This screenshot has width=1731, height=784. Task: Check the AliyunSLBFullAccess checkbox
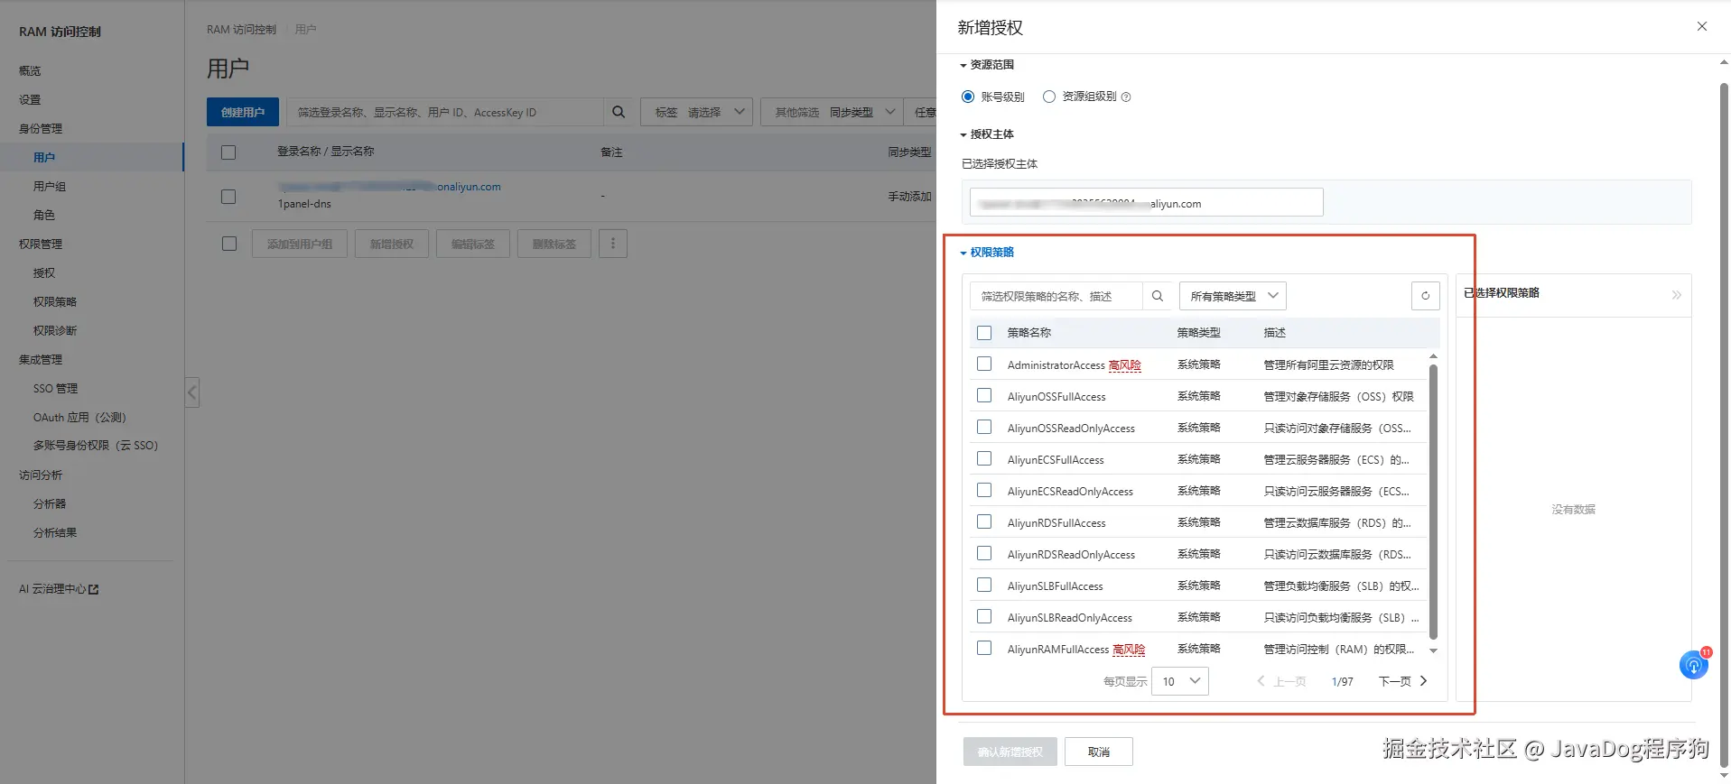click(x=984, y=586)
